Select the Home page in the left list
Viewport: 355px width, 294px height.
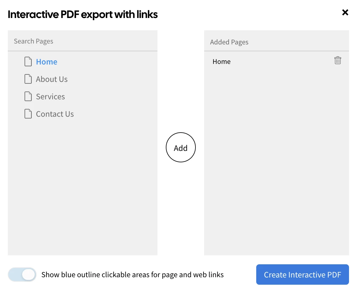47,61
